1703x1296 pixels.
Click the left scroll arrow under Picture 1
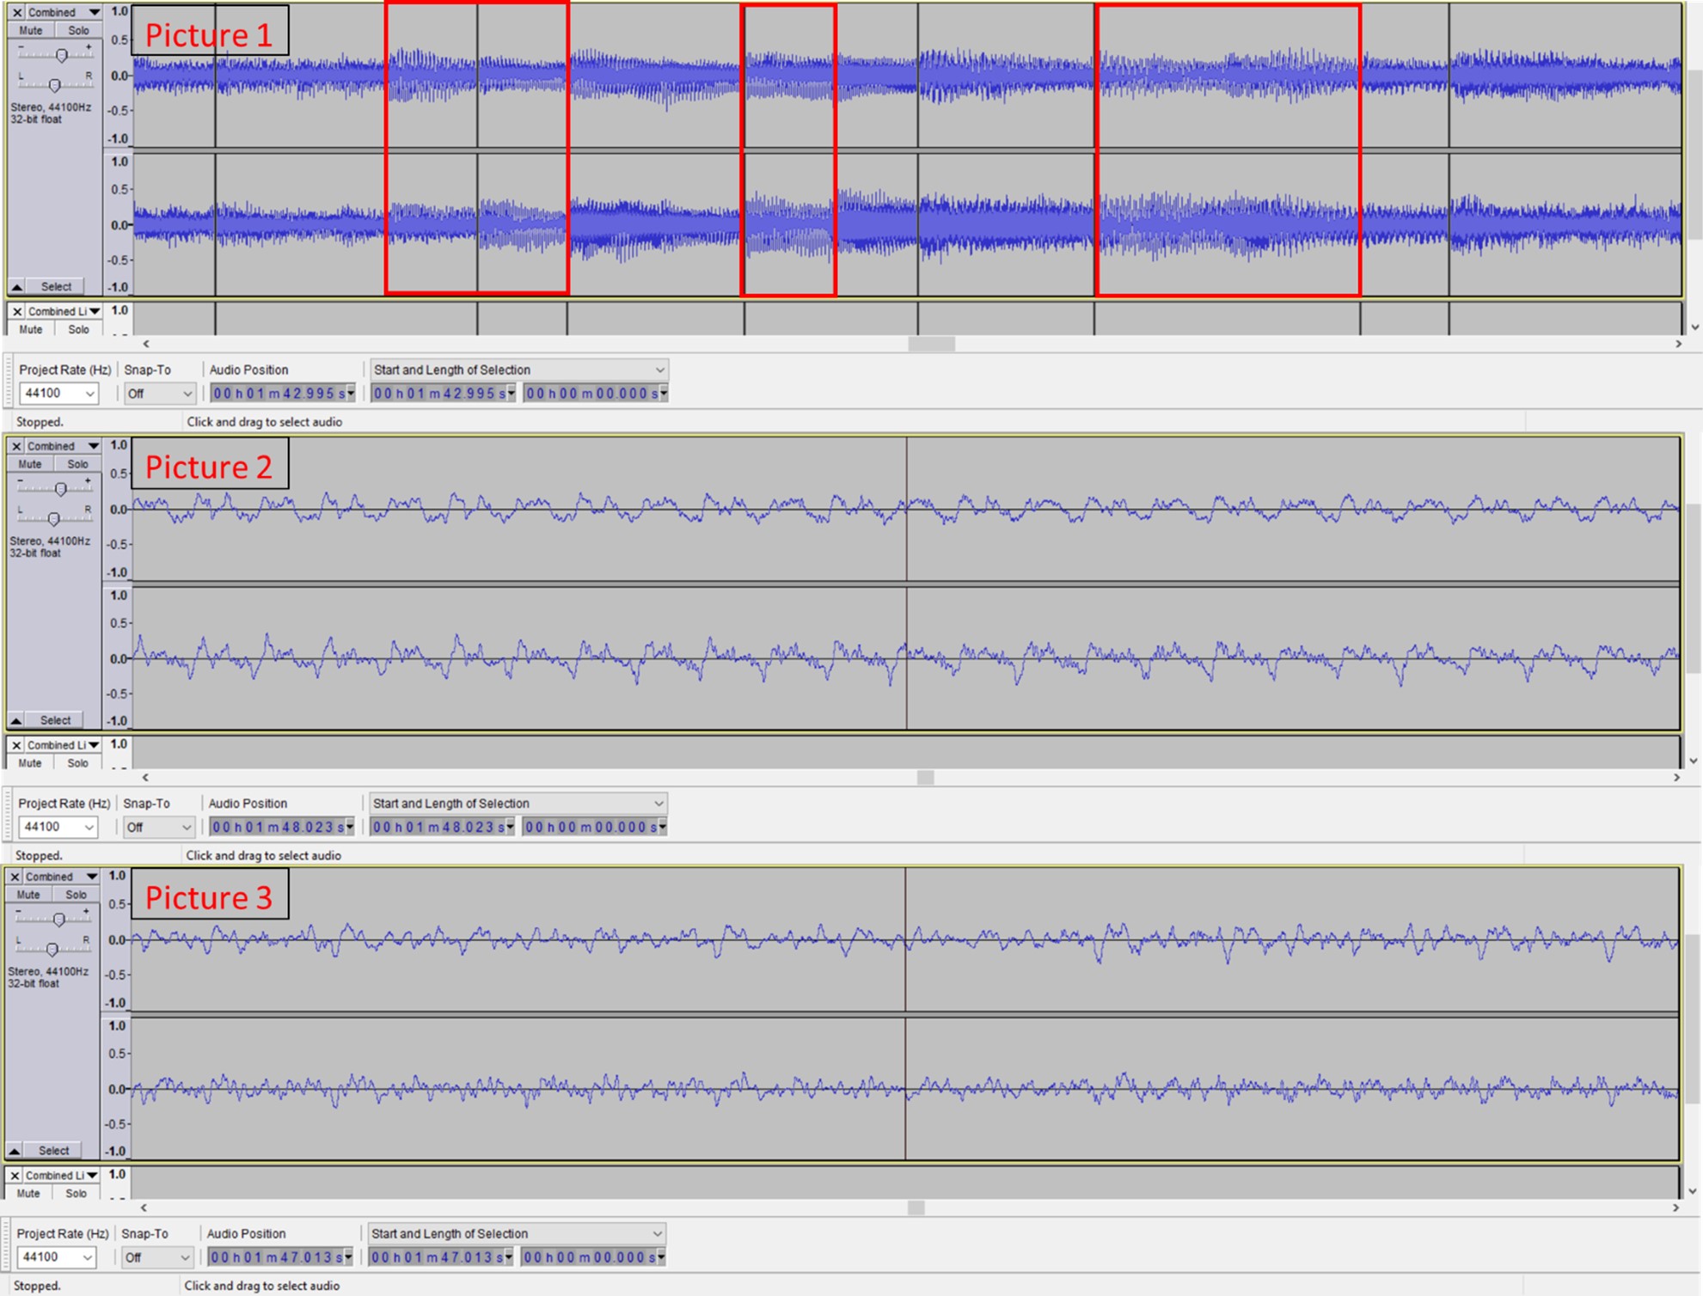tap(146, 344)
